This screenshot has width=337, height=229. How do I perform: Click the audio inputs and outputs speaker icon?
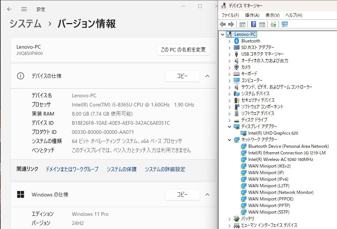[237, 61]
